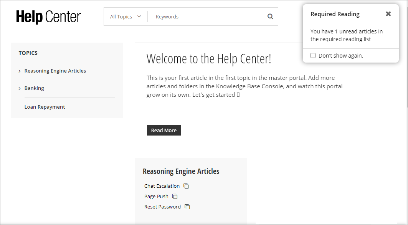Copy link icon next to Chat Escalation

click(186, 186)
